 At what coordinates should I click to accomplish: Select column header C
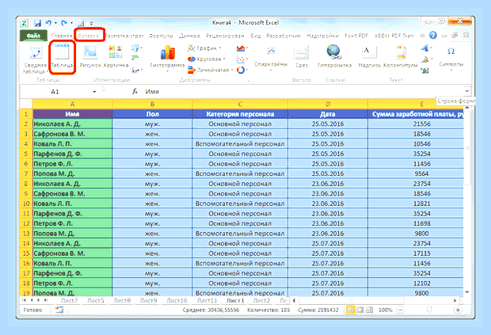pyautogui.click(x=240, y=104)
